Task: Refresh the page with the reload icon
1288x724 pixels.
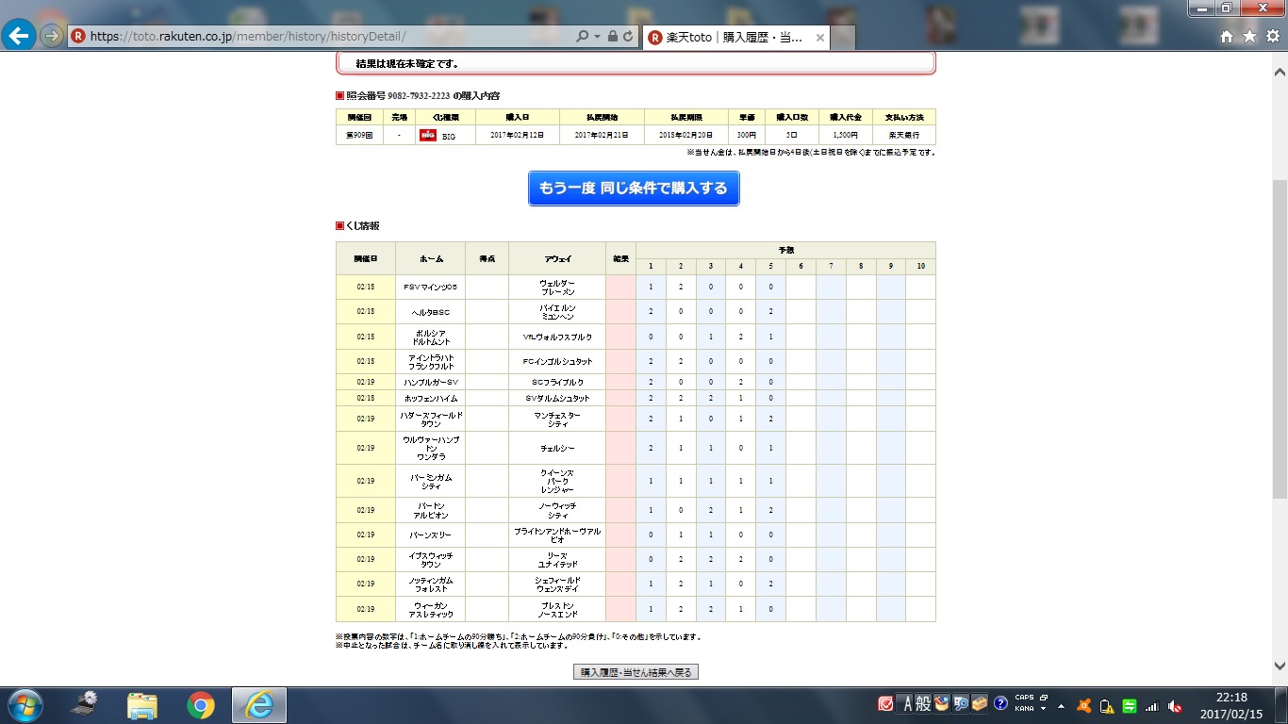Action: click(628, 37)
